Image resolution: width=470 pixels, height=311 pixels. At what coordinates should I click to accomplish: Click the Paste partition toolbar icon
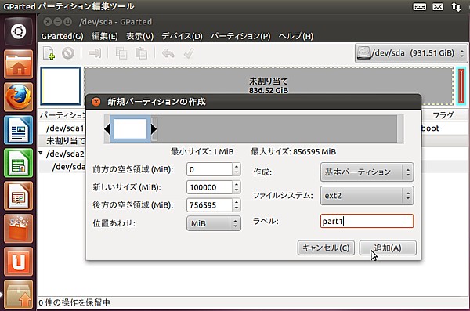click(x=141, y=53)
